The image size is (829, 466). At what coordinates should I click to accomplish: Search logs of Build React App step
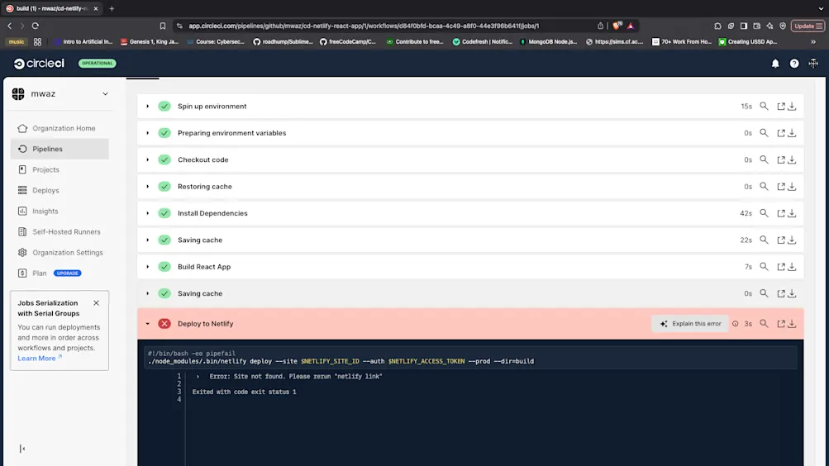pyautogui.click(x=764, y=267)
